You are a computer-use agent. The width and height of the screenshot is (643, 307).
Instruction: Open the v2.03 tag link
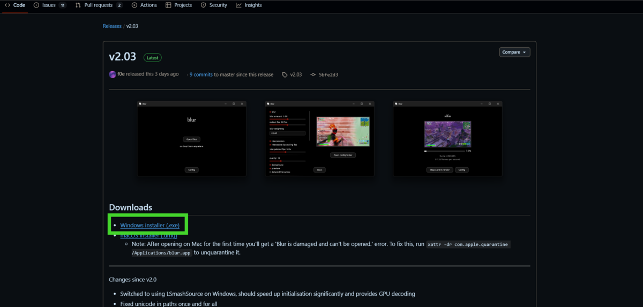(x=296, y=75)
